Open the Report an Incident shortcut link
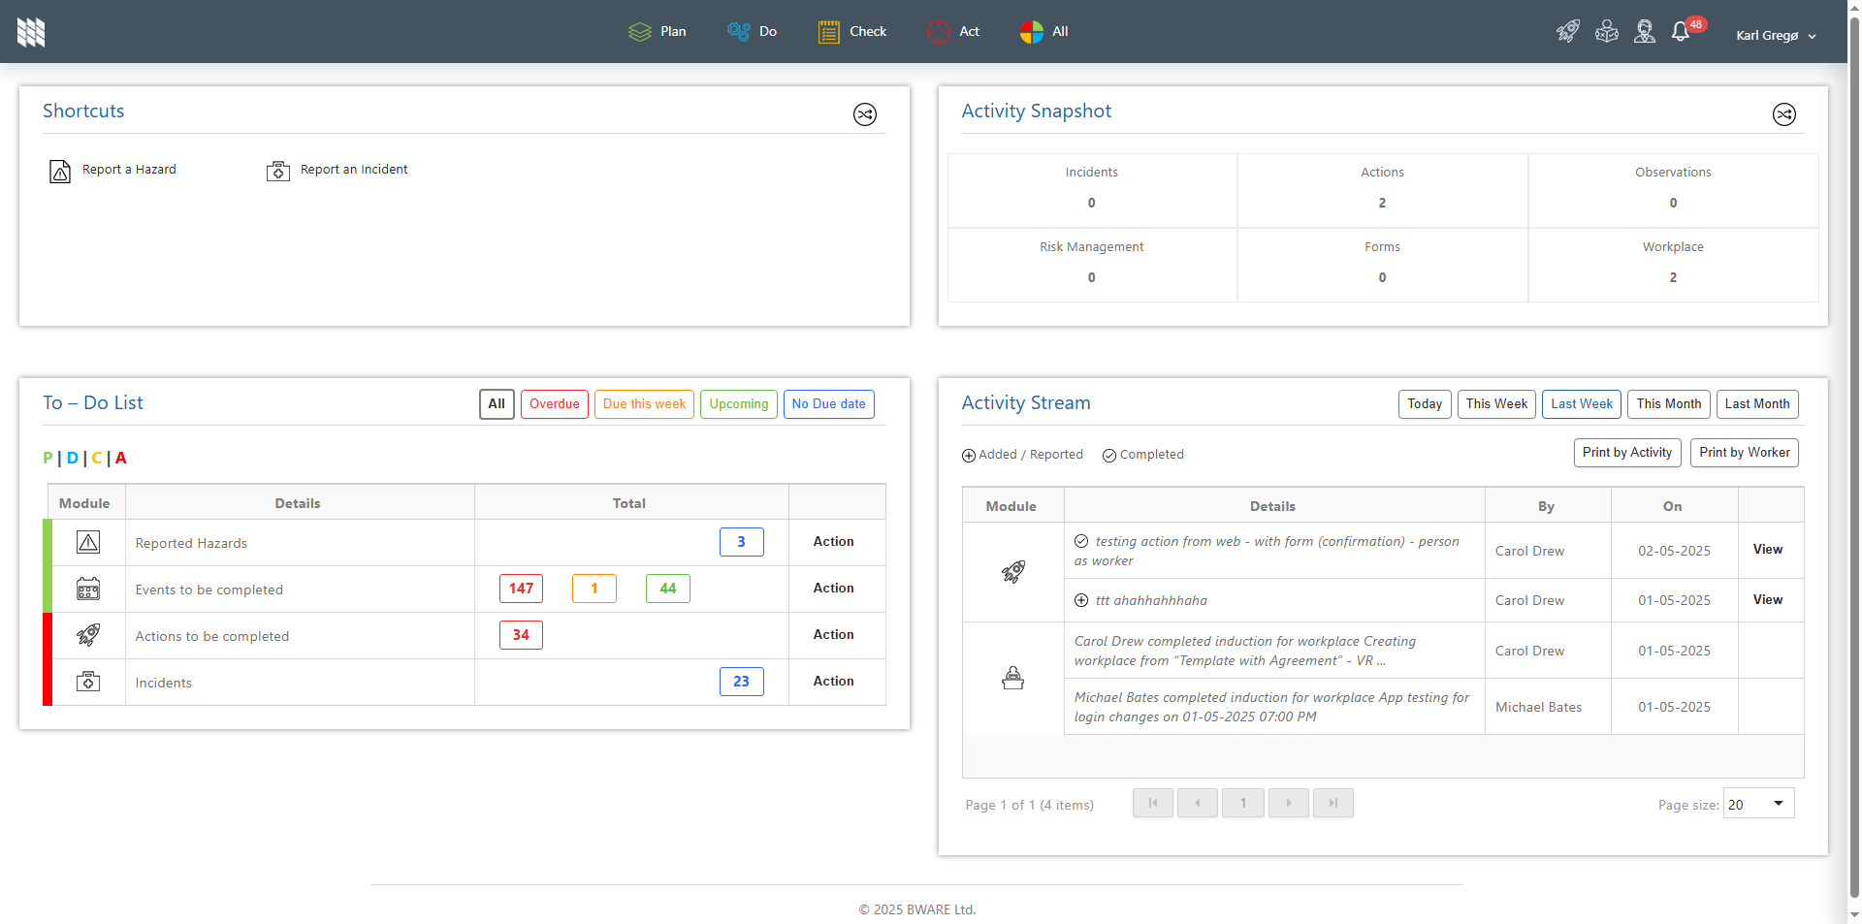1862x924 pixels. (354, 170)
